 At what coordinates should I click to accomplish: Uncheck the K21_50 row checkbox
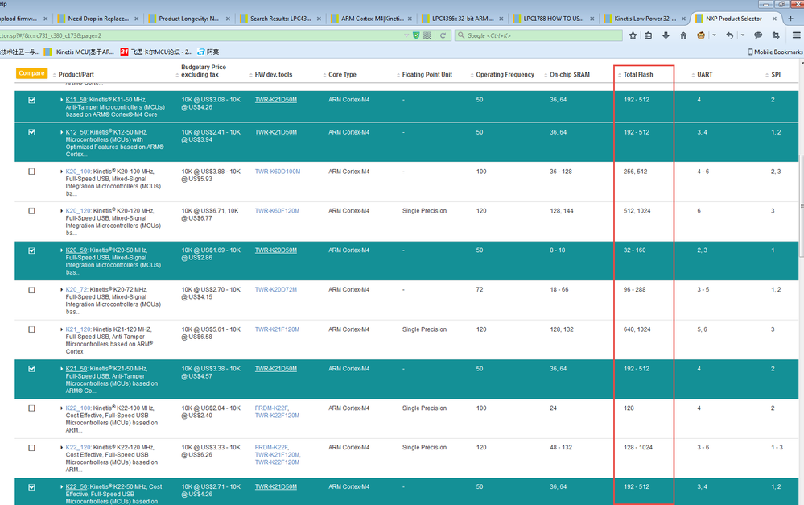(32, 369)
